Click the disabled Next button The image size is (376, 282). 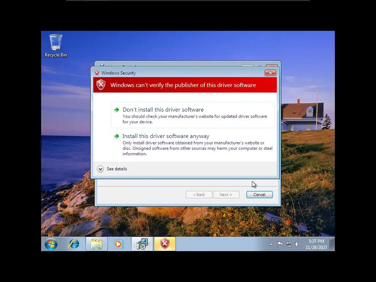click(226, 195)
